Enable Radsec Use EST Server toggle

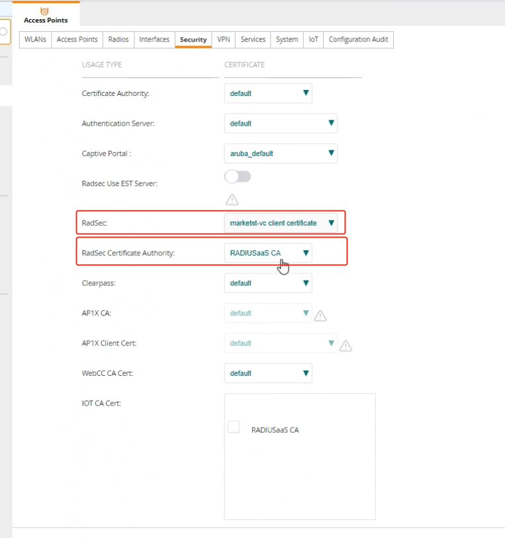coord(238,177)
